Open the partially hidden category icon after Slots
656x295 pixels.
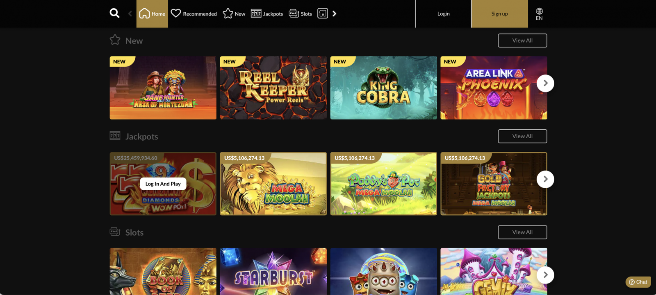[x=323, y=14]
